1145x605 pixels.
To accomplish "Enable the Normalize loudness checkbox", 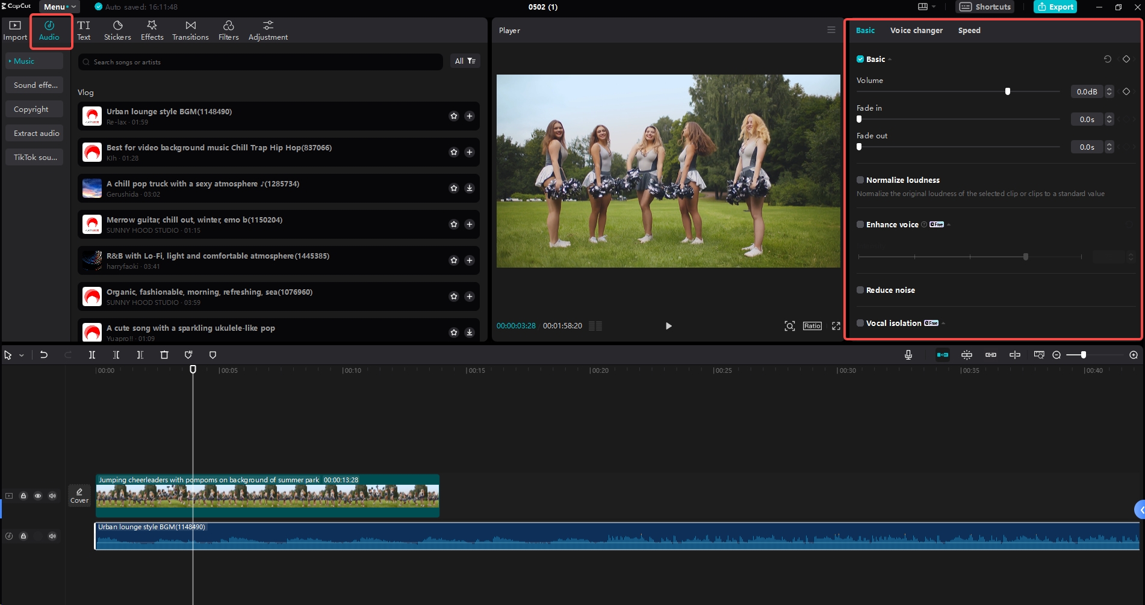I will [860, 180].
